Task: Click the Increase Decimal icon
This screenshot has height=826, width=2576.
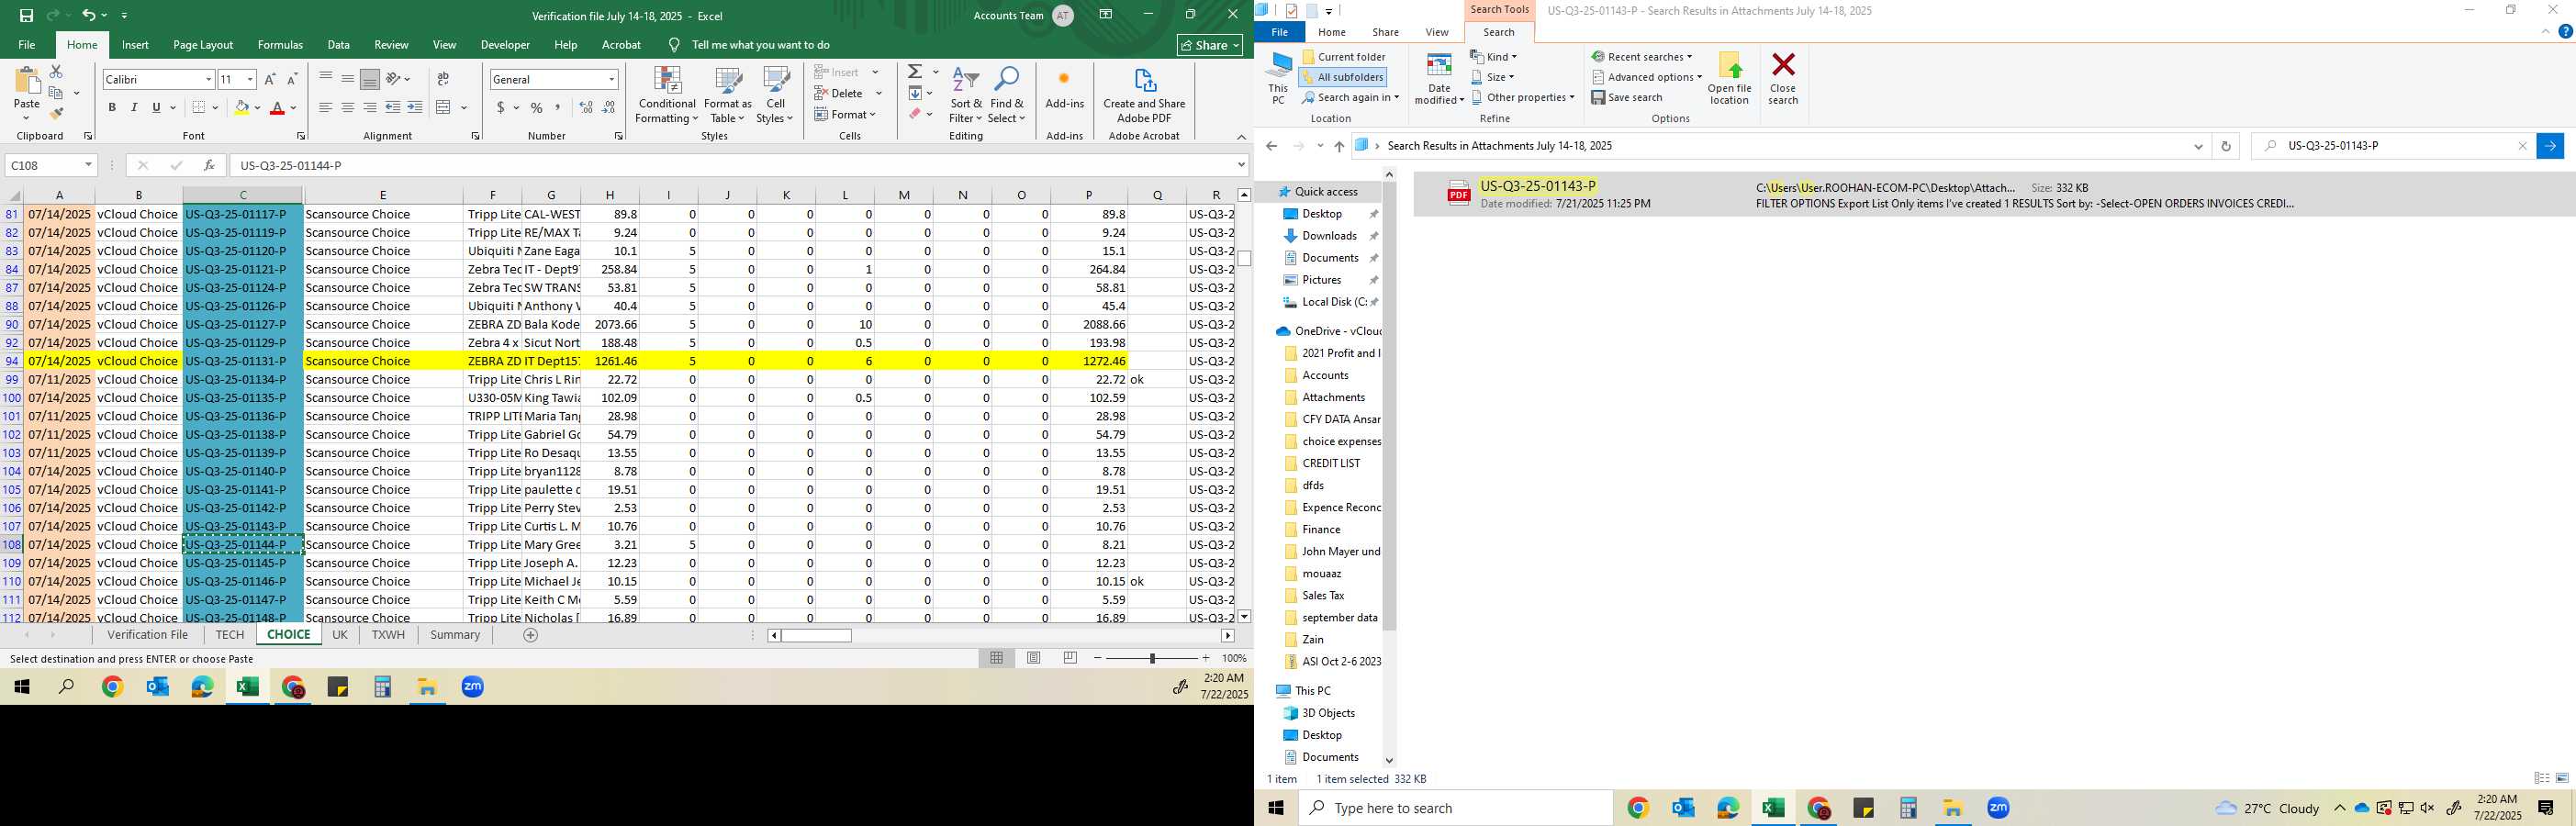Action: click(x=586, y=107)
